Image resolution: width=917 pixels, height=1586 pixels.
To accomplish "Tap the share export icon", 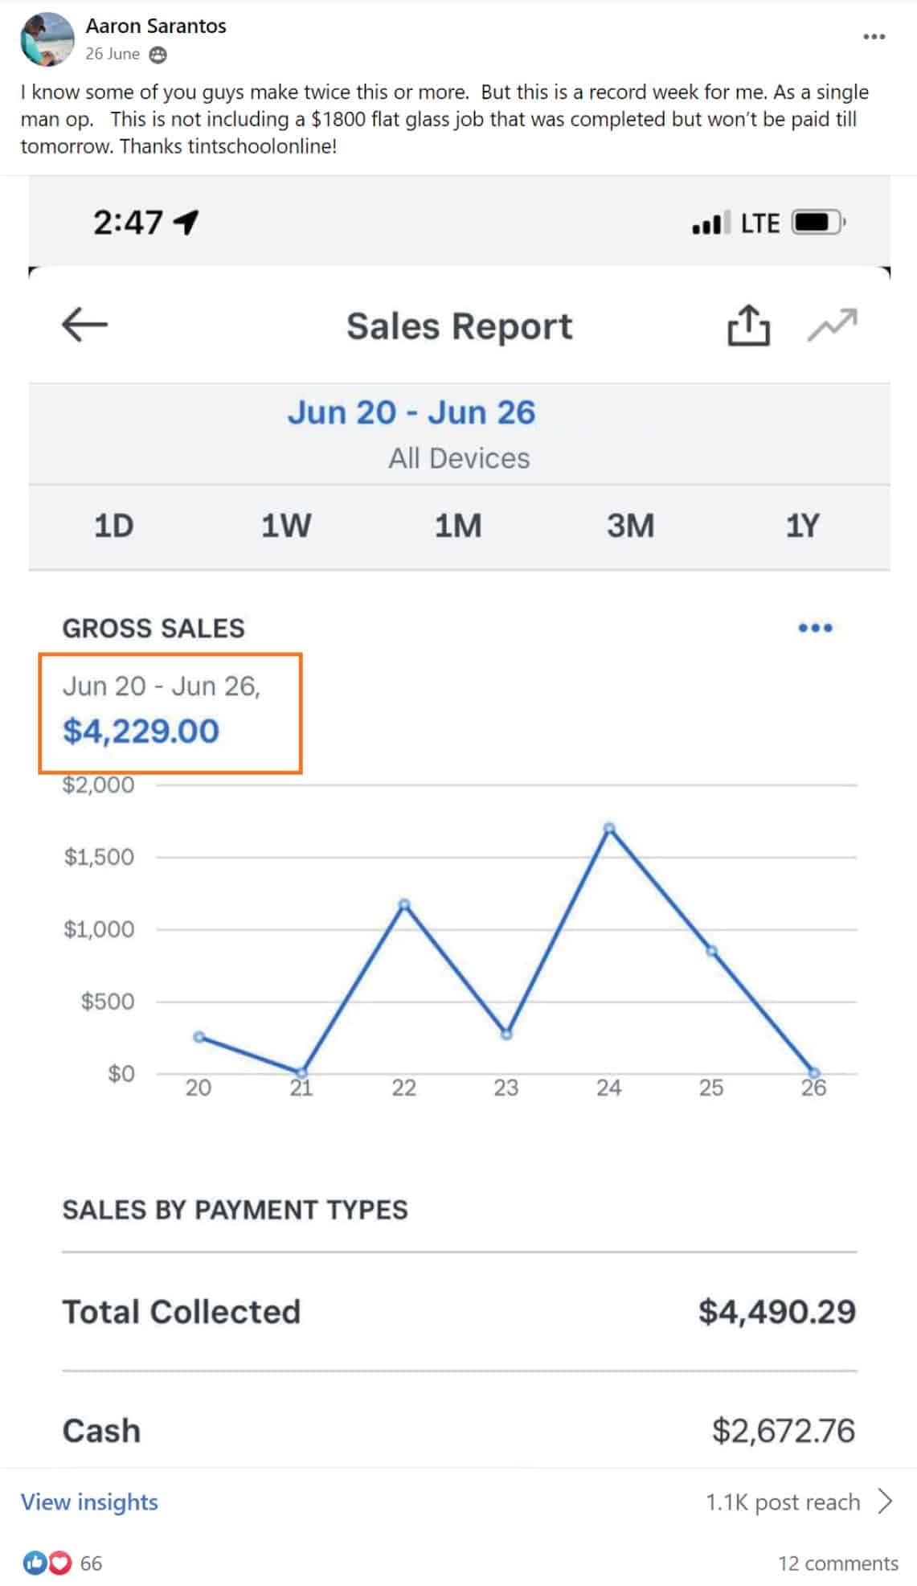I will pyautogui.click(x=748, y=326).
